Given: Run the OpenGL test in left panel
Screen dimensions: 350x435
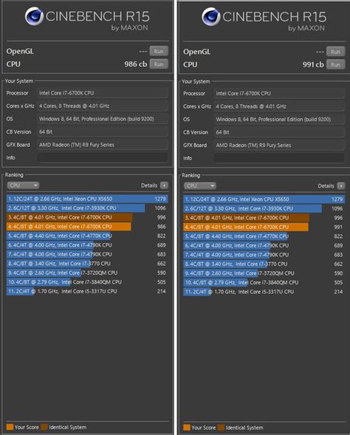Looking at the screenshot, I should [159, 51].
